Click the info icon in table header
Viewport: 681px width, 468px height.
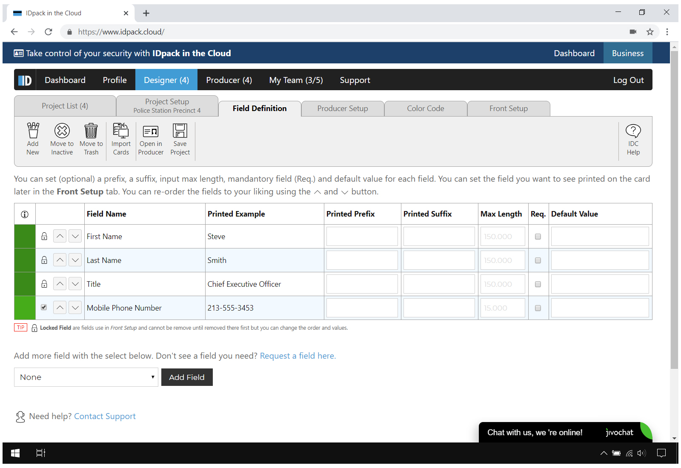click(x=25, y=214)
